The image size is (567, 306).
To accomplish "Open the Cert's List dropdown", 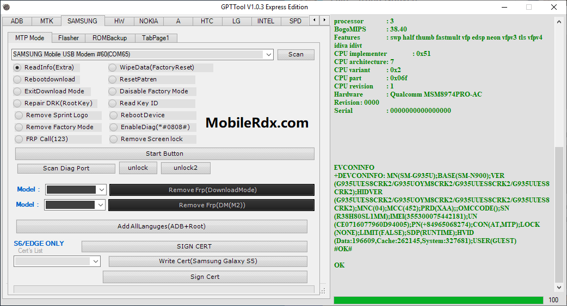I will click(x=95, y=262).
